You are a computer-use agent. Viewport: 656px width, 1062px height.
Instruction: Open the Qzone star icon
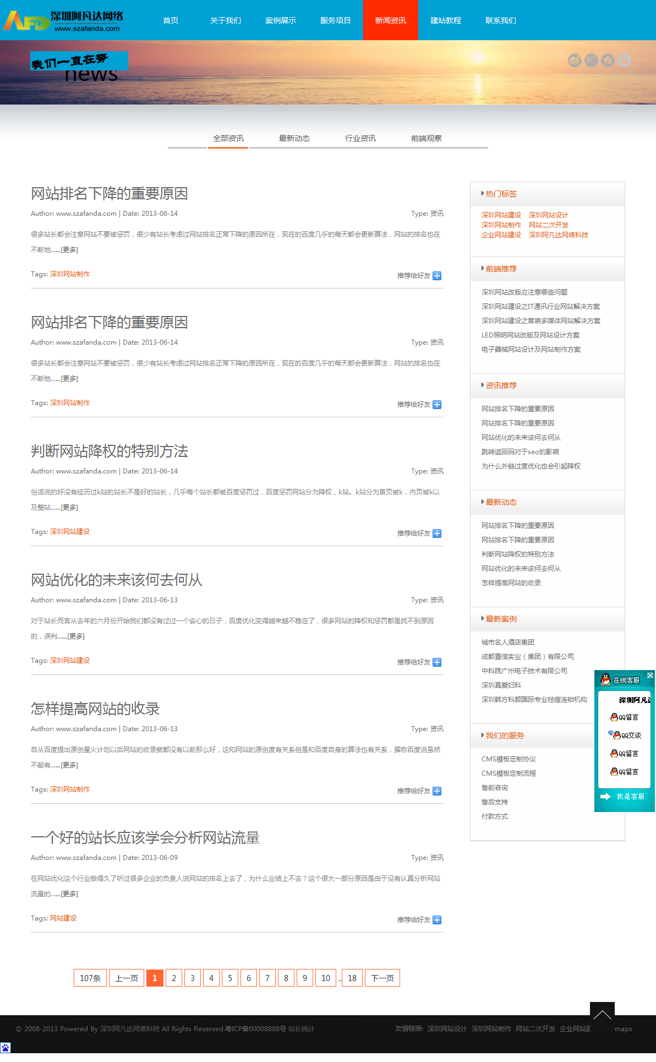tap(608, 61)
